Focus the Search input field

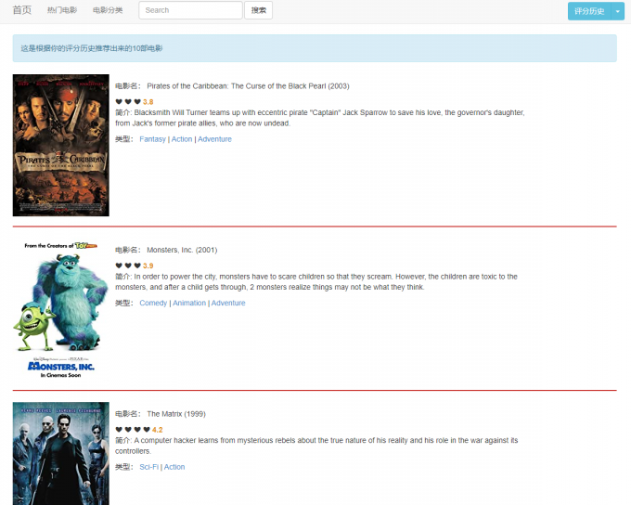pyautogui.click(x=190, y=10)
